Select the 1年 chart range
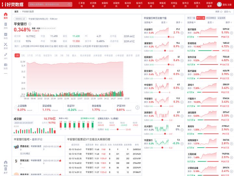The width and height of the screenshot is (234, 176). click(56, 55)
